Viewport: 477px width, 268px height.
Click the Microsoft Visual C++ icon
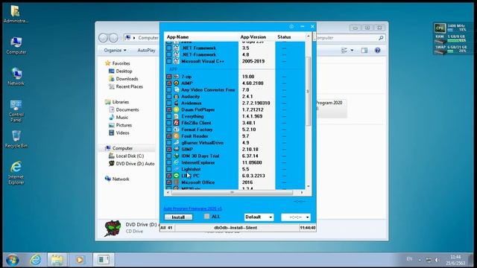point(176,61)
